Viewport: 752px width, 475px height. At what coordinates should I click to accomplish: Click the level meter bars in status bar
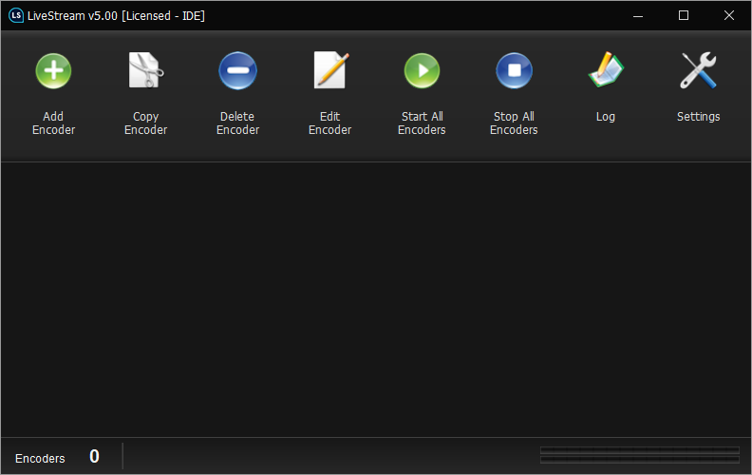pos(639,455)
